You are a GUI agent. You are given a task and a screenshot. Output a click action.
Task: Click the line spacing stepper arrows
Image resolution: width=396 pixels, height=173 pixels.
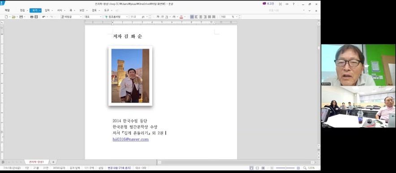pos(240,17)
